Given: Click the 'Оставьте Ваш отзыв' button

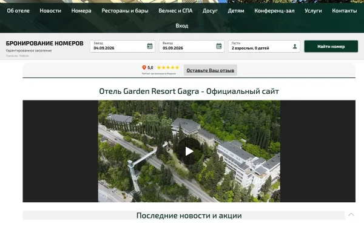Looking at the screenshot, I should tap(211, 70).
